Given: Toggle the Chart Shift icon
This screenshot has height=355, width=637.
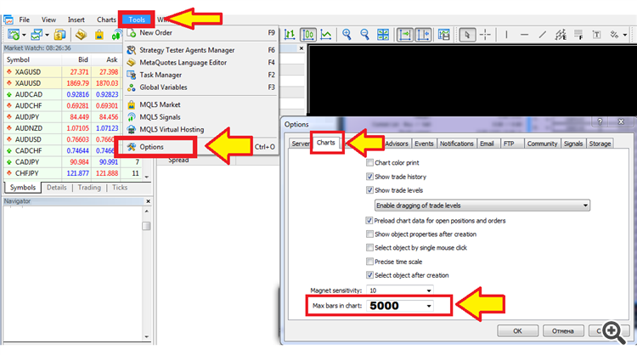Looking at the screenshot, I should (423, 35).
